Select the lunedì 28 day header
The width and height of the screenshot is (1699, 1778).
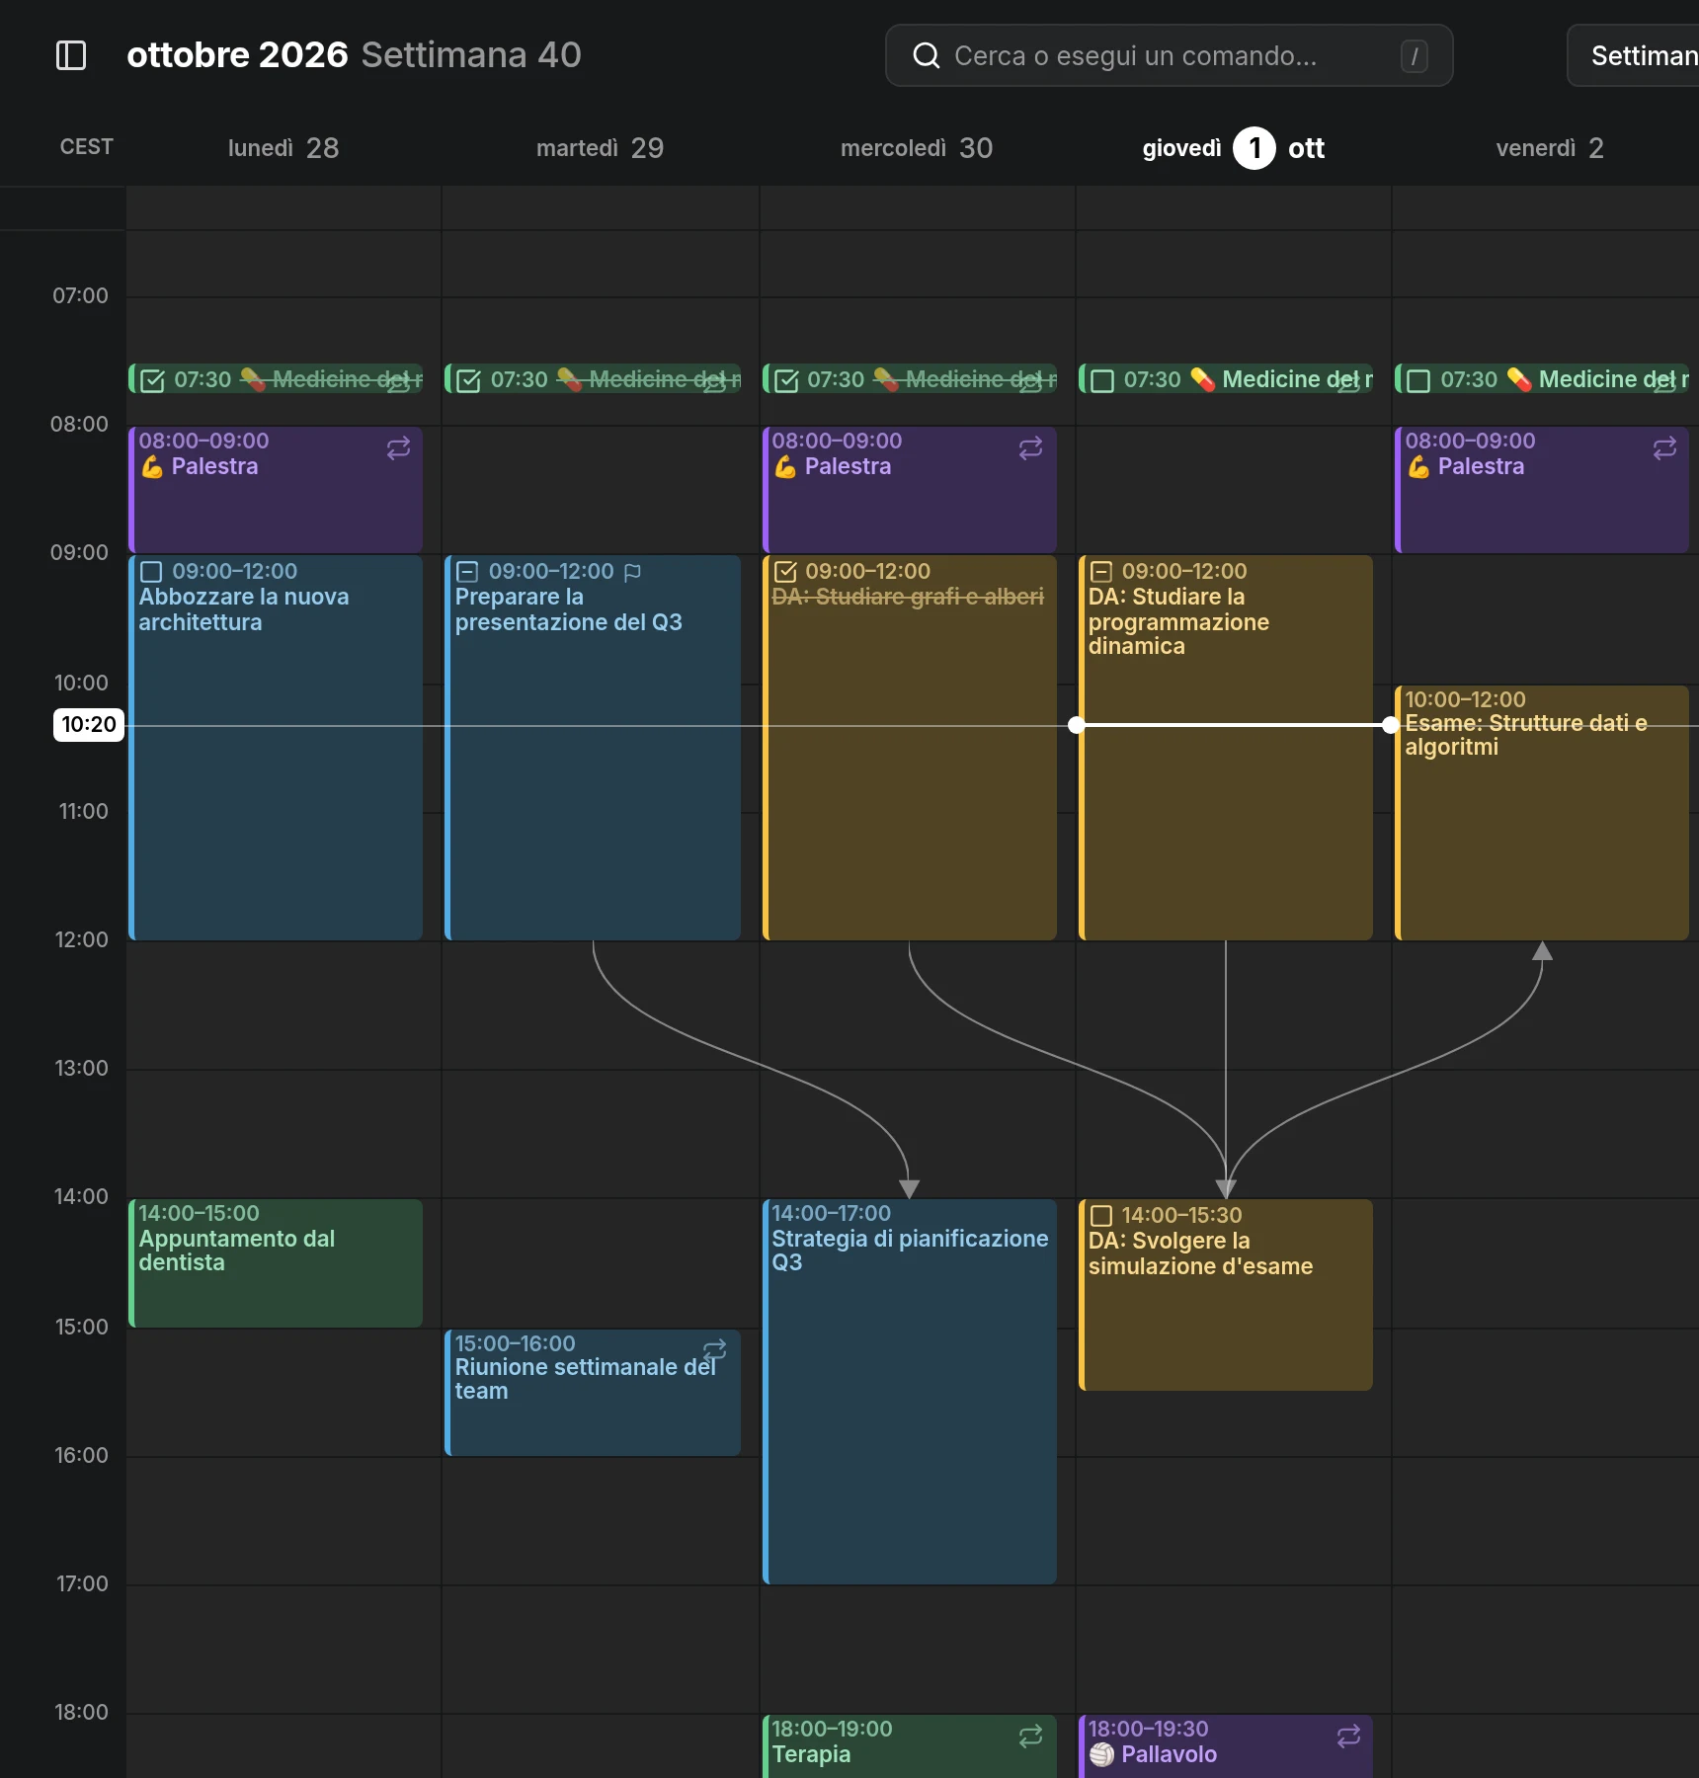point(283,148)
